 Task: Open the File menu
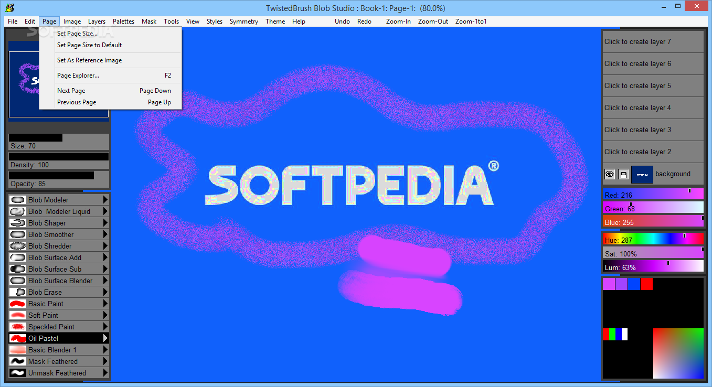pos(13,21)
